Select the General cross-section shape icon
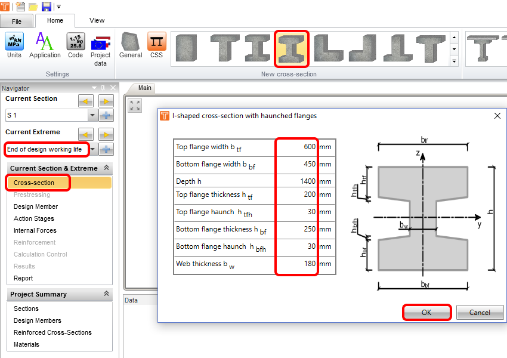507x358 pixels. [130, 46]
